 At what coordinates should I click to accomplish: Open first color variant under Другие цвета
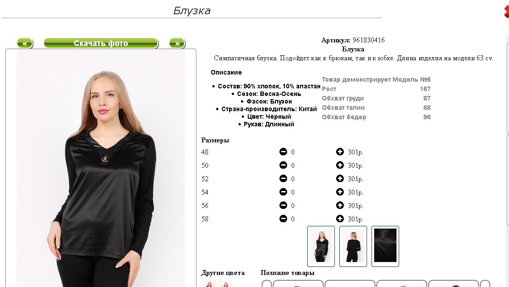(209, 284)
